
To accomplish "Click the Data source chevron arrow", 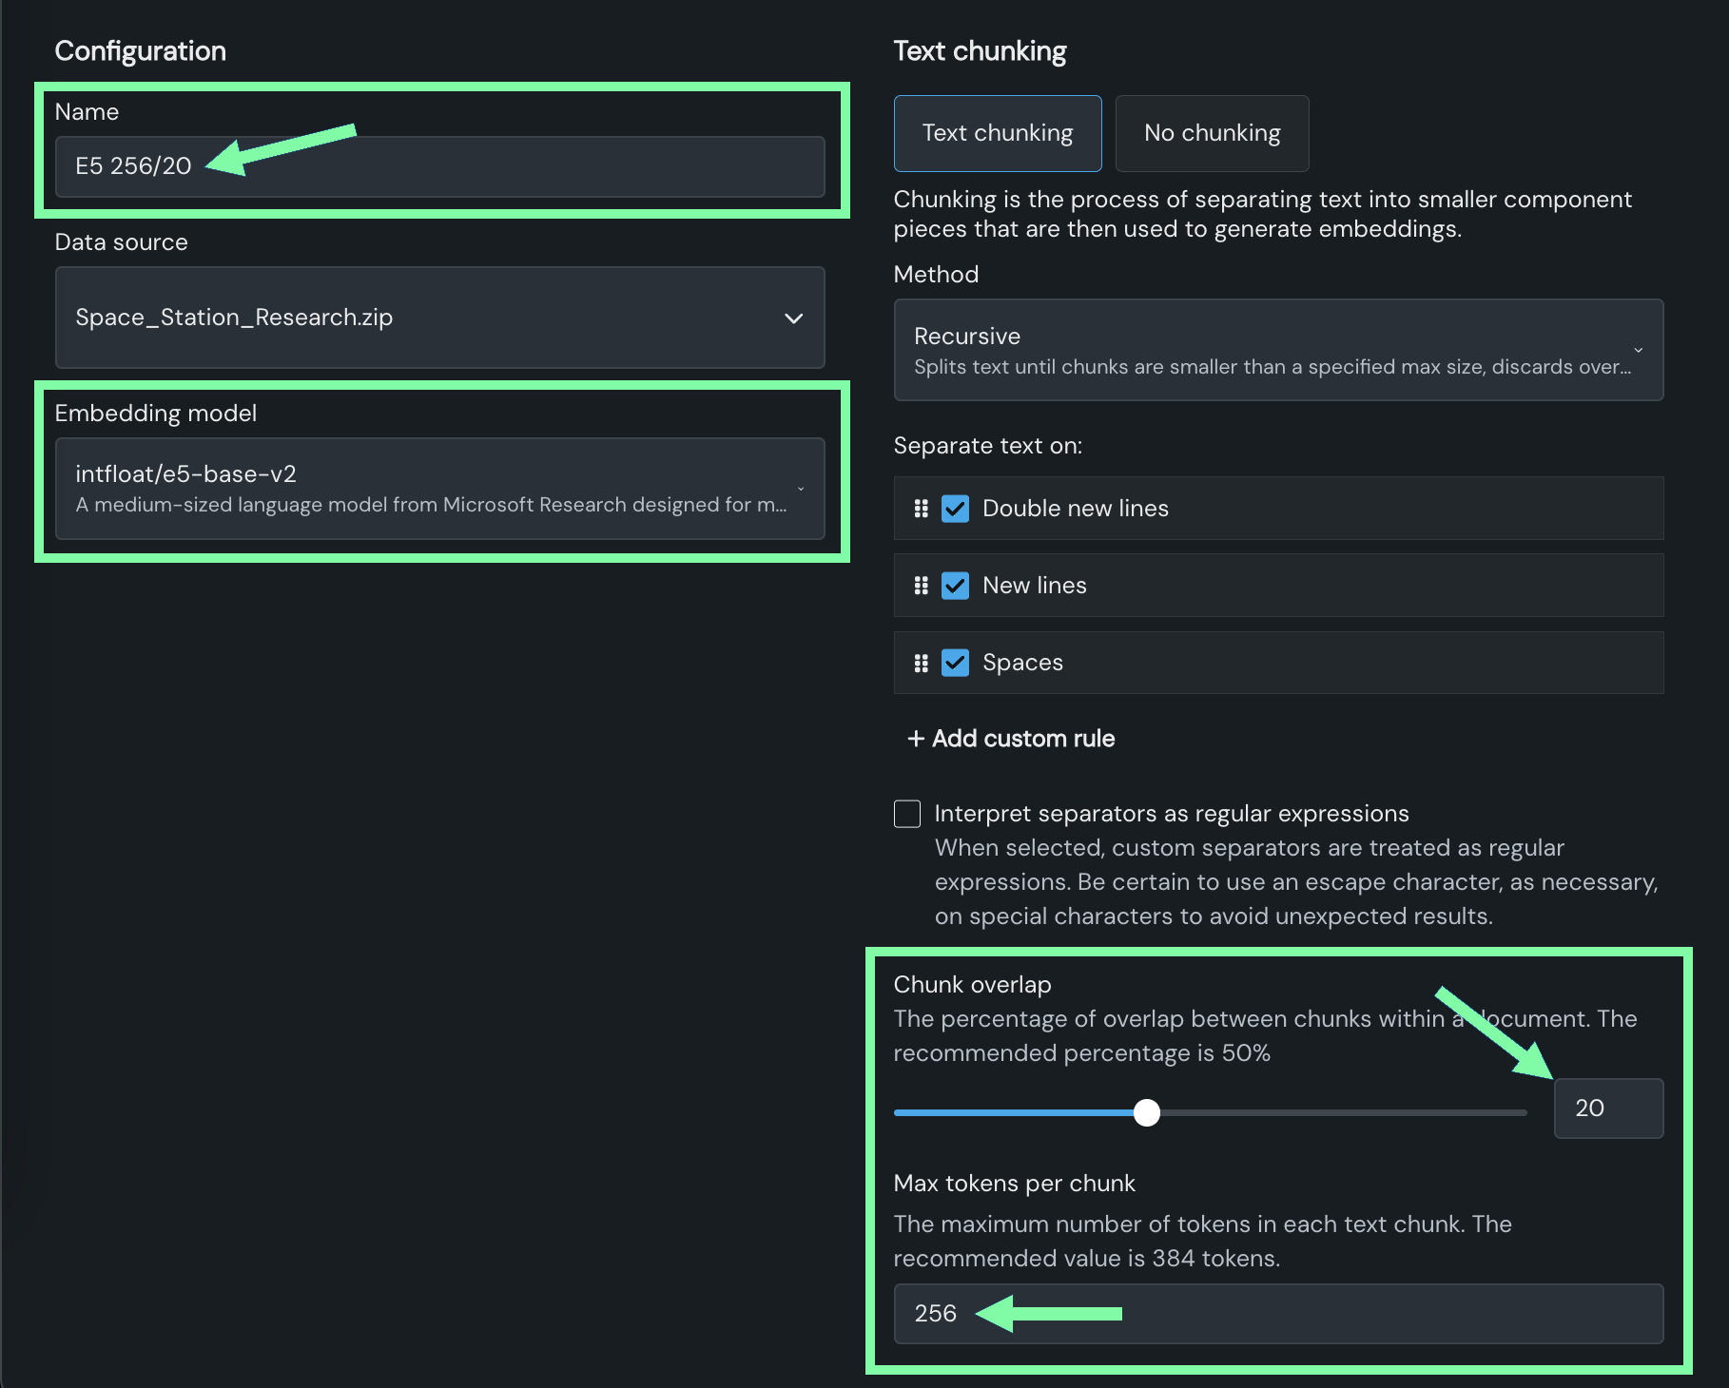I will (x=793, y=318).
